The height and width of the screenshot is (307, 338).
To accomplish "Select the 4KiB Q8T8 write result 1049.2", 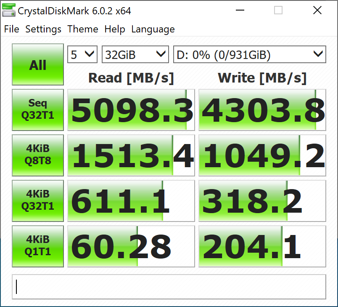I will pyautogui.click(x=262, y=155).
